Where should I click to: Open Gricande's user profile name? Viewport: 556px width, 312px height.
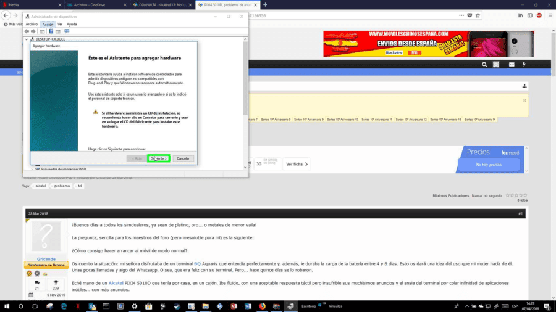pos(46,259)
